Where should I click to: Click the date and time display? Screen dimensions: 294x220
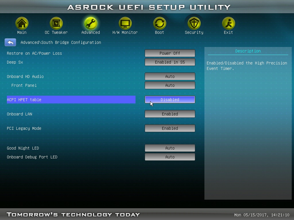pos(262,215)
